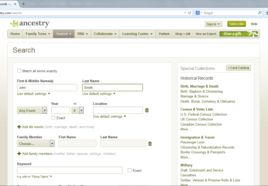This screenshot has width=268, height=186.
Task: Open a new browser tab with plus
Action: (x=23, y=4)
